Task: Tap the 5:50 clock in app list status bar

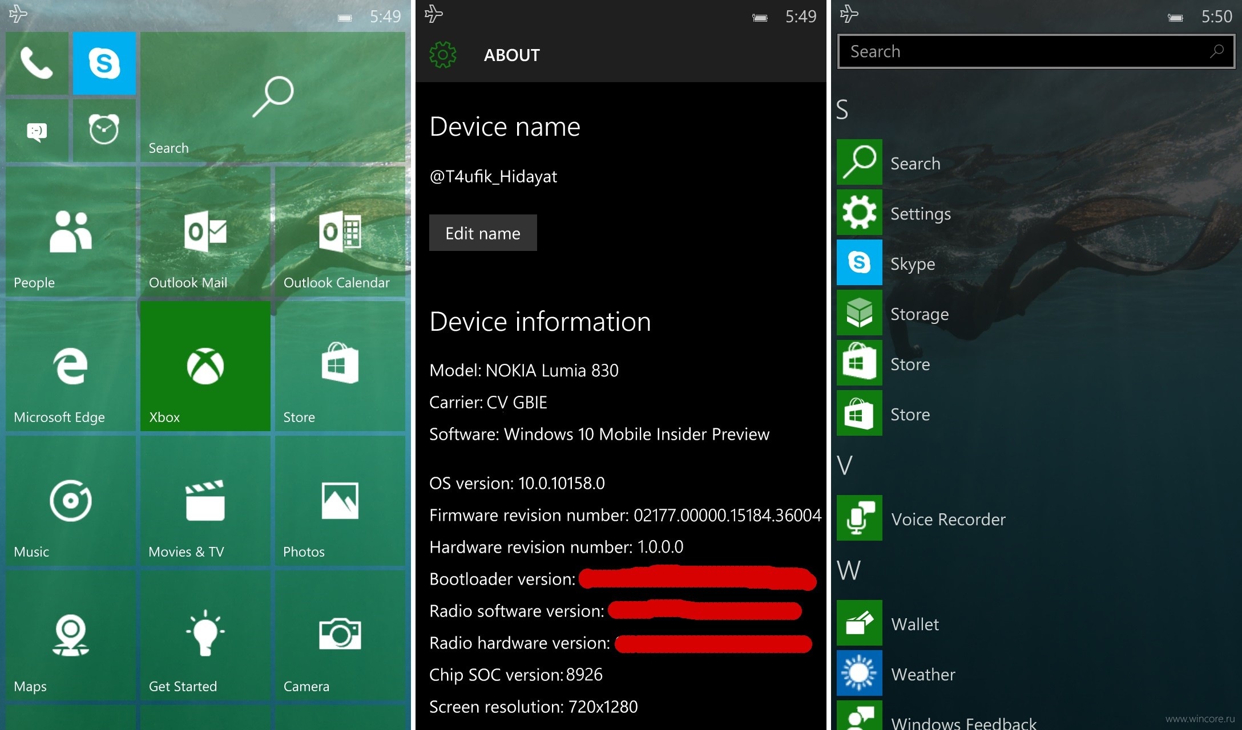Action: click(1216, 17)
